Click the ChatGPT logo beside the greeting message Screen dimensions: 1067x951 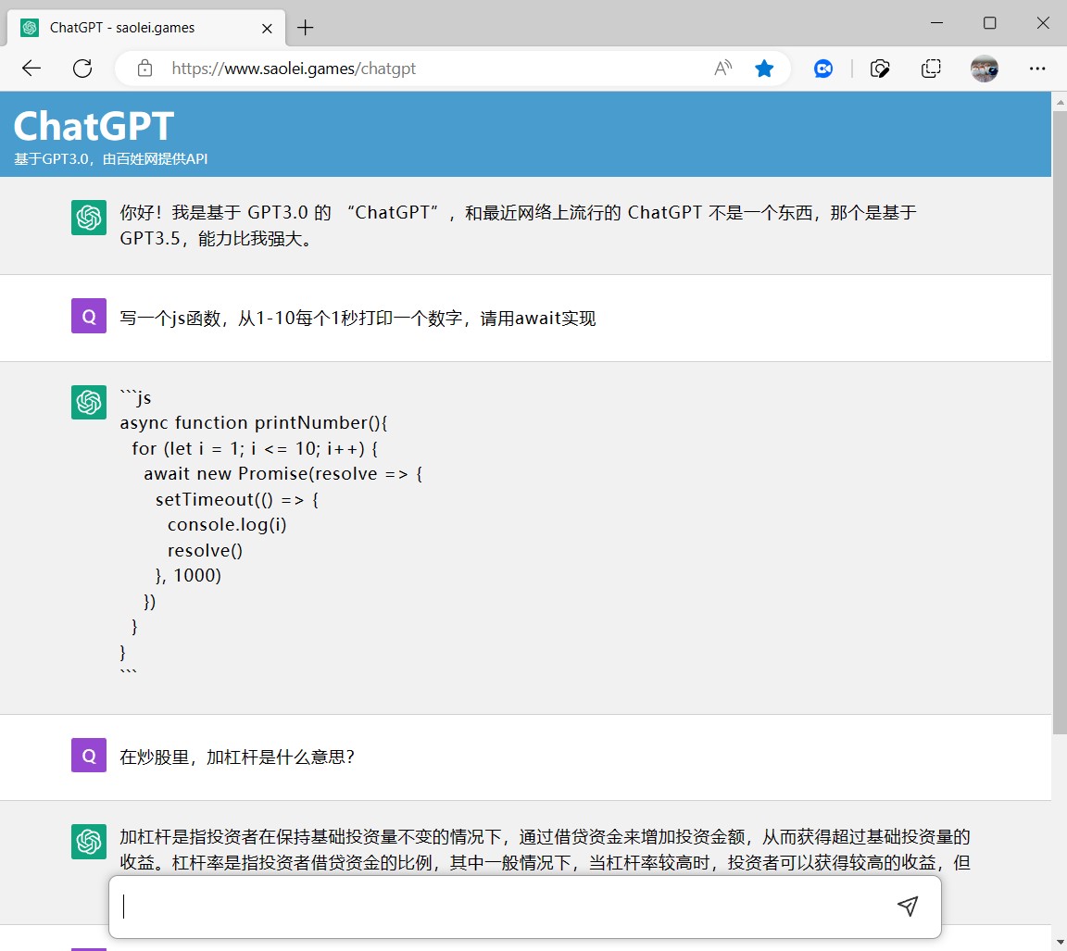89,217
